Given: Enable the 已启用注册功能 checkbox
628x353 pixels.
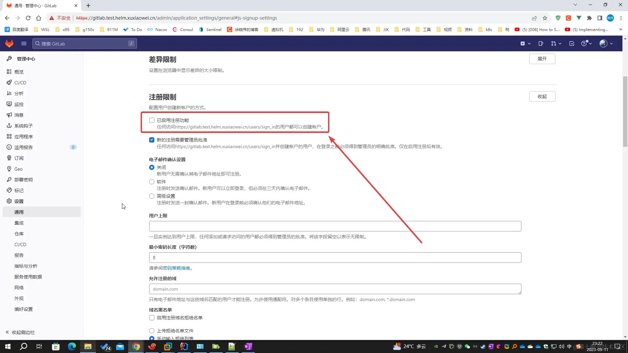Looking at the screenshot, I should pos(152,120).
